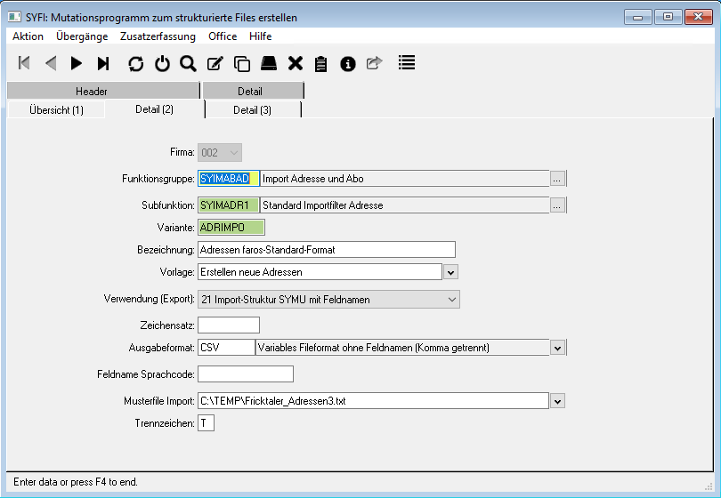Expand the Vorlage dropdown
The width and height of the screenshot is (721, 498).
pyautogui.click(x=450, y=271)
